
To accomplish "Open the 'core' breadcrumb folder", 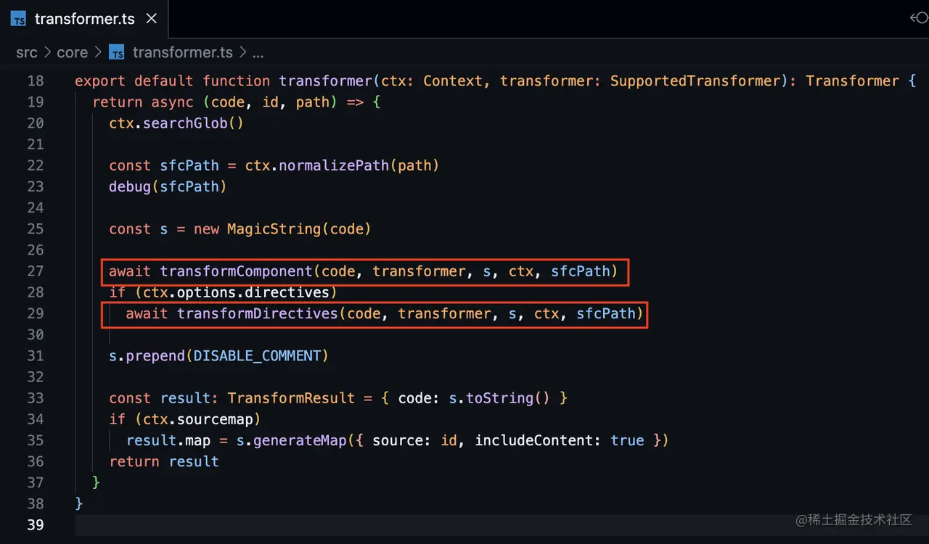I will coord(72,52).
